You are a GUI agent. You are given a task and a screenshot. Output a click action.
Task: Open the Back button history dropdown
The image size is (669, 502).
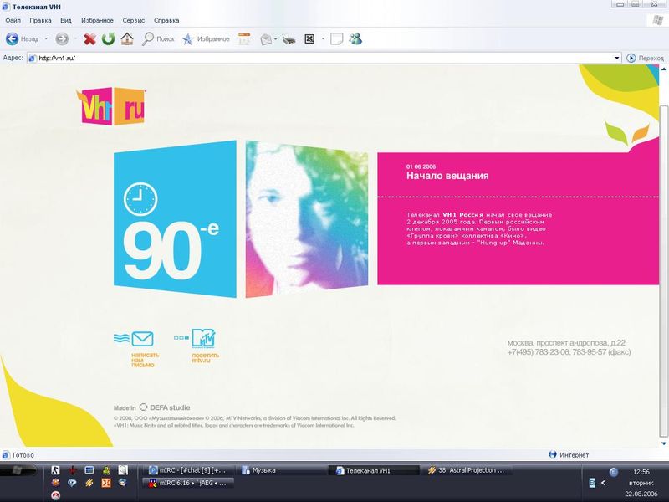click(46, 39)
